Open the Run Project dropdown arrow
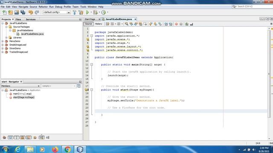The width and height of the screenshot is (273, 153). 91,12
